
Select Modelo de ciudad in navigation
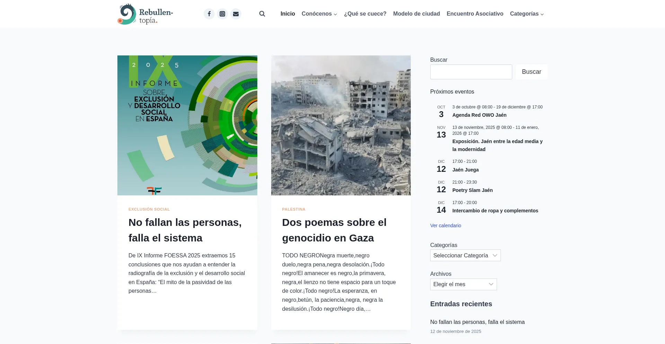coord(416,14)
